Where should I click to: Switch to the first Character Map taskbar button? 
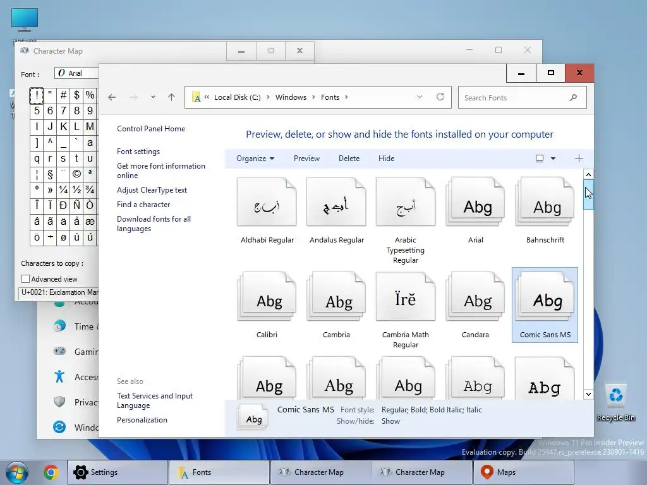[320, 472]
